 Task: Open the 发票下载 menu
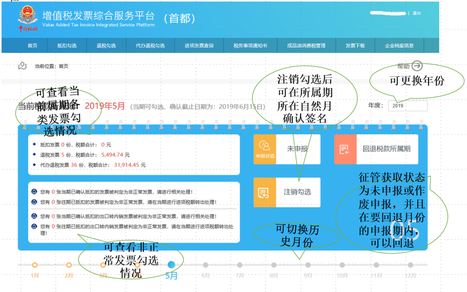355,45
